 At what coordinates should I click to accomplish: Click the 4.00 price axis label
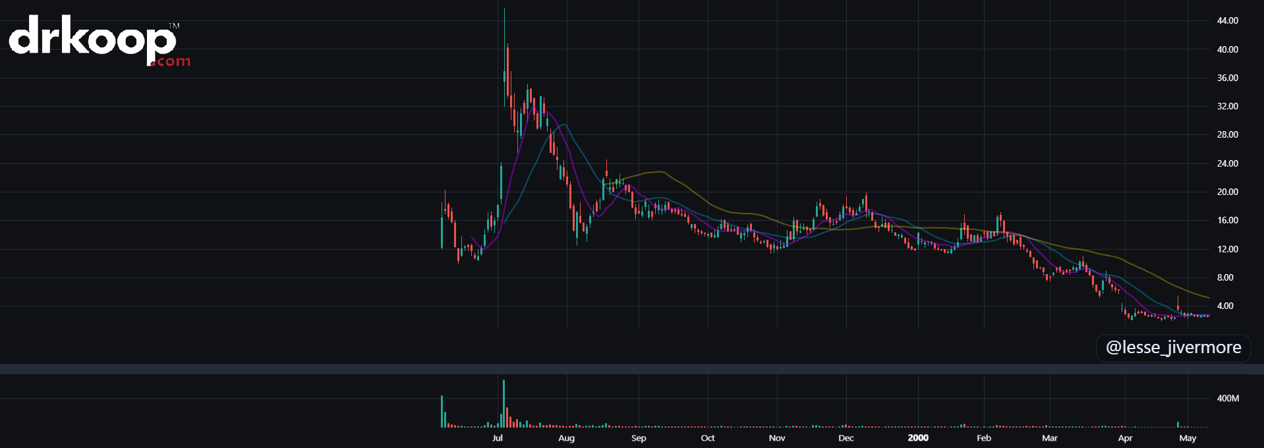[x=1225, y=306]
